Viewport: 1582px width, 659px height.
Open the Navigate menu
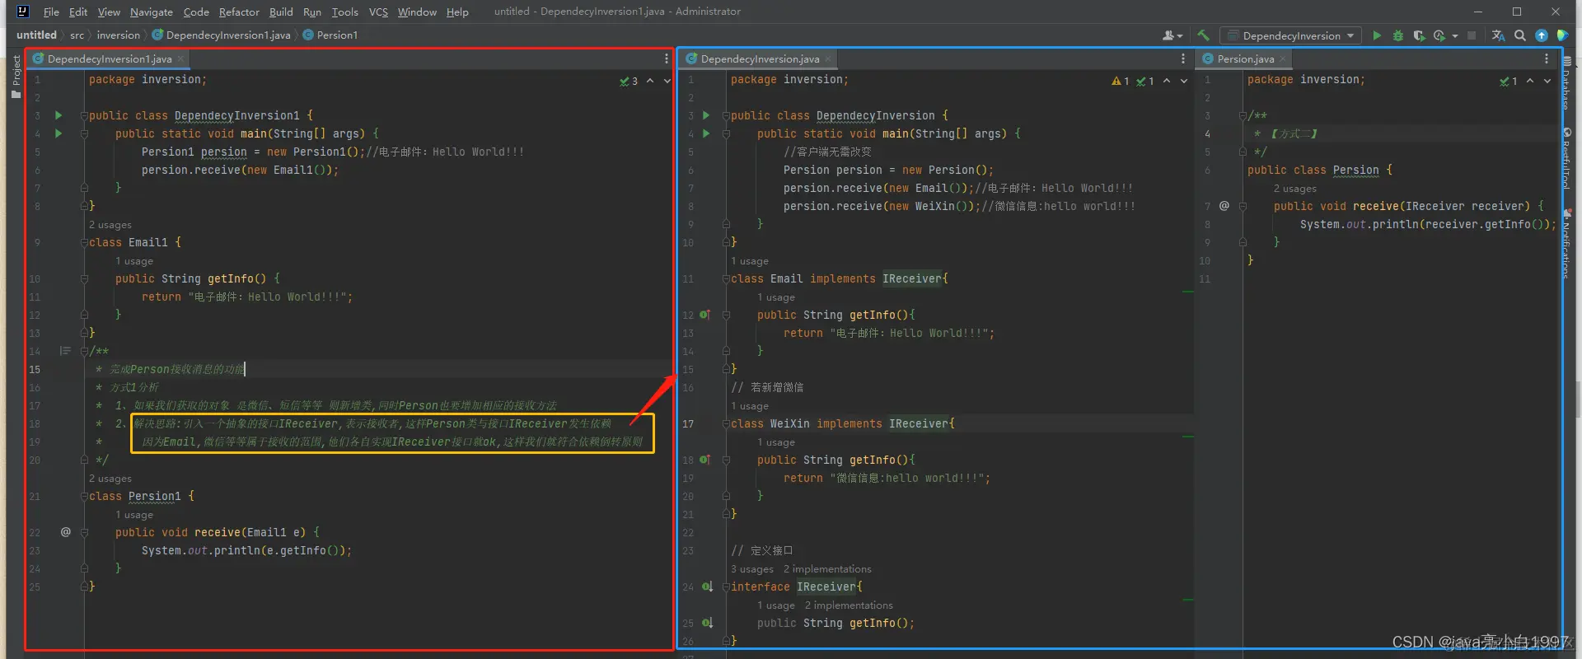pos(152,12)
